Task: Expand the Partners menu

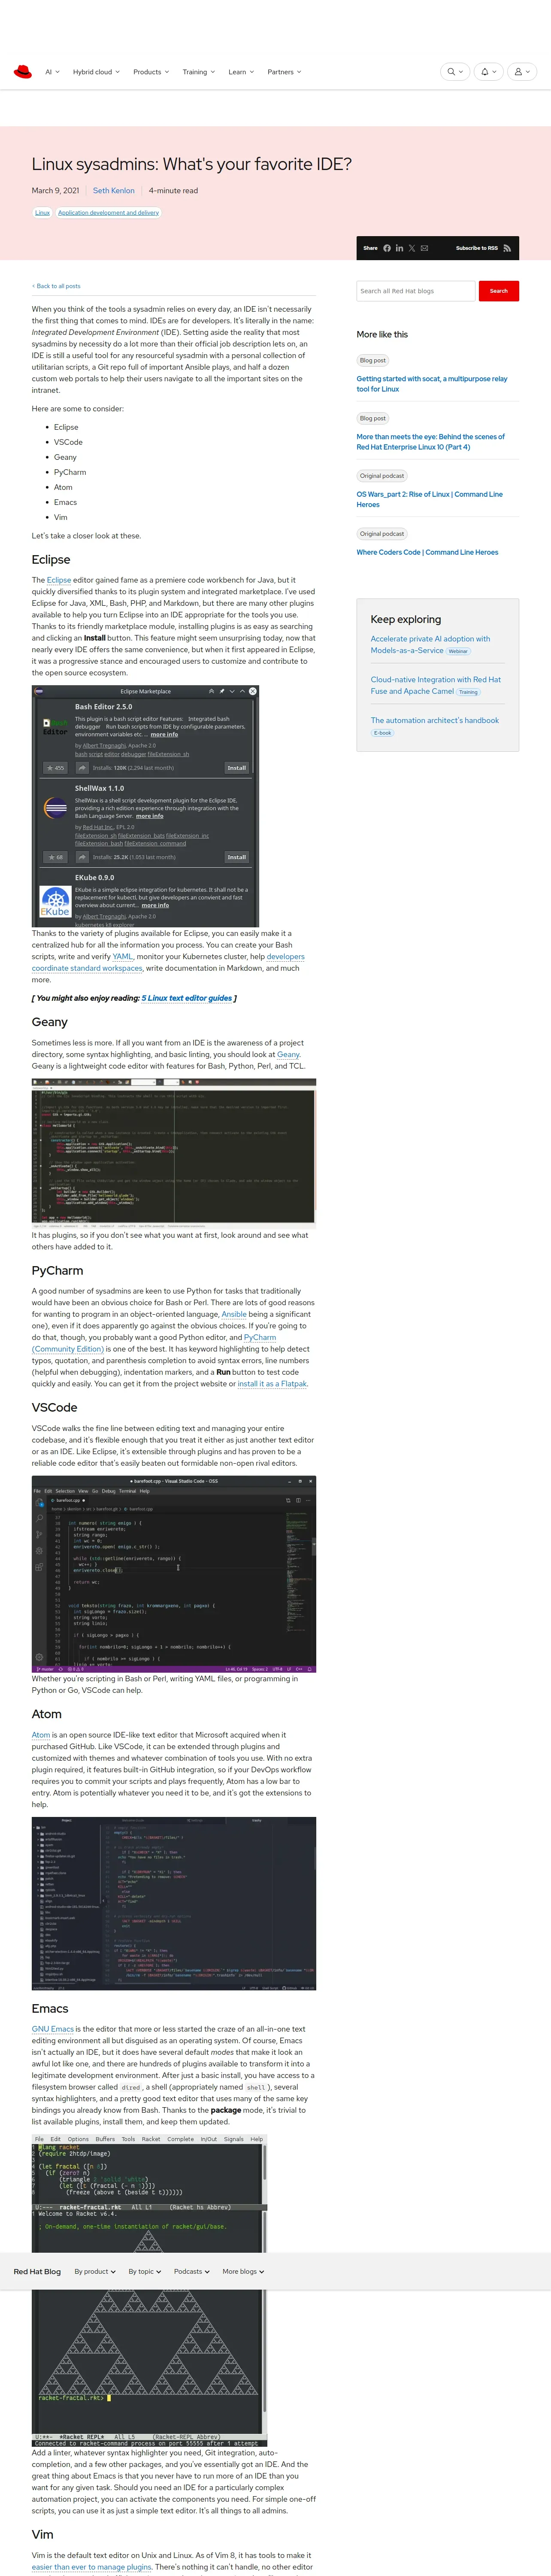Action: tap(284, 72)
